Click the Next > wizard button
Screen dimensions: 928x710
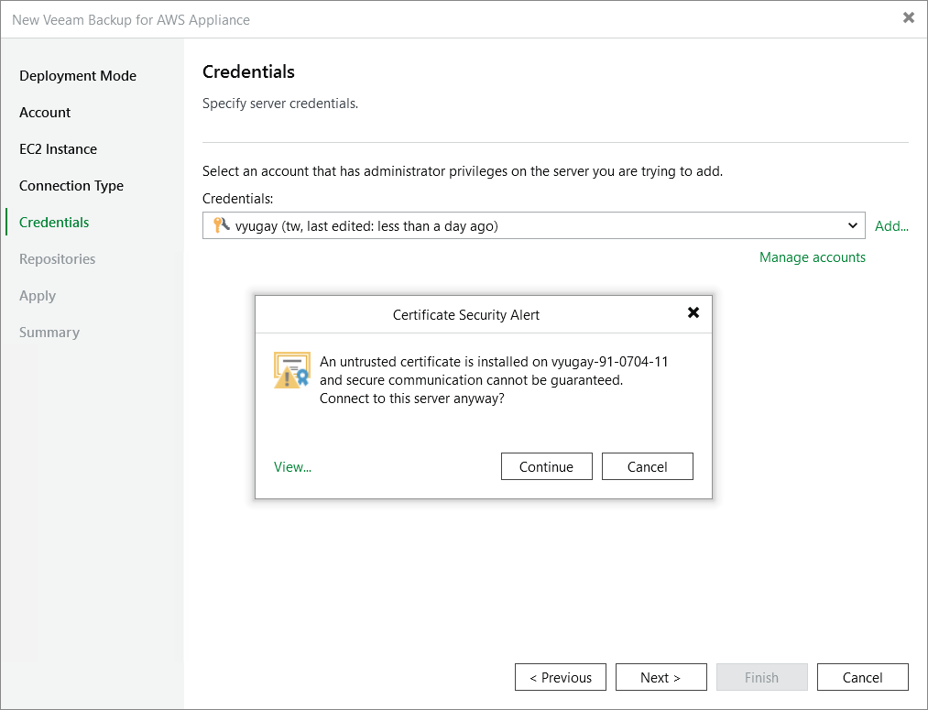[x=661, y=678]
